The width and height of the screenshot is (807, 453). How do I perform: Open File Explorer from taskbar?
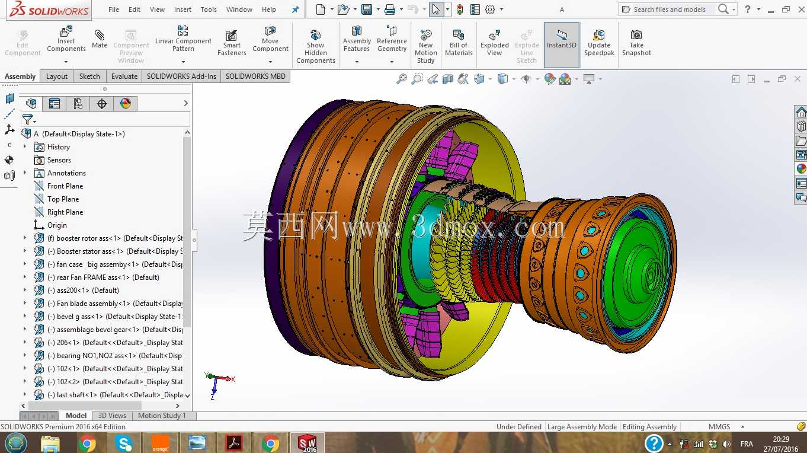click(50, 443)
